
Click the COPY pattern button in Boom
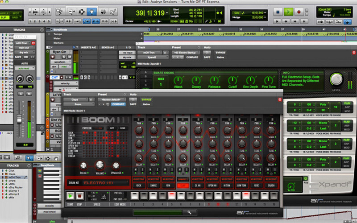coord(112,128)
